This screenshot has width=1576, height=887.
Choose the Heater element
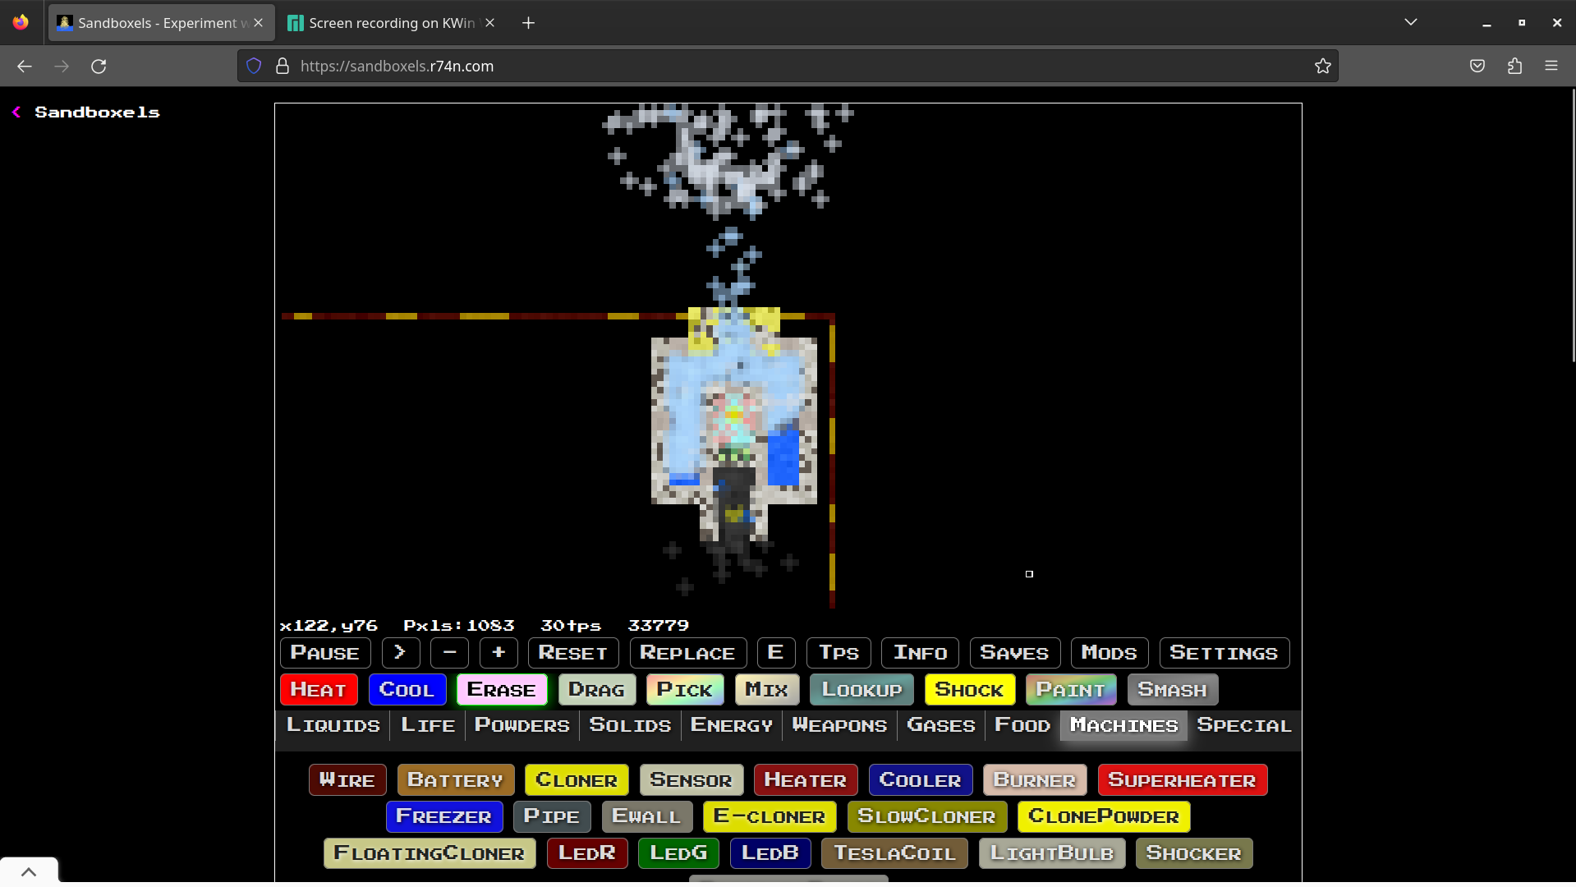tap(806, 780)
